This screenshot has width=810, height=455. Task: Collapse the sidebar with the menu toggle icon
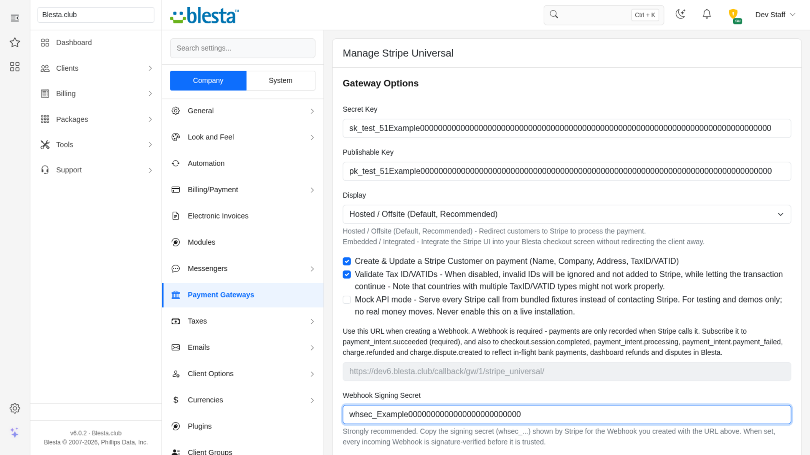tap(15, 18)
